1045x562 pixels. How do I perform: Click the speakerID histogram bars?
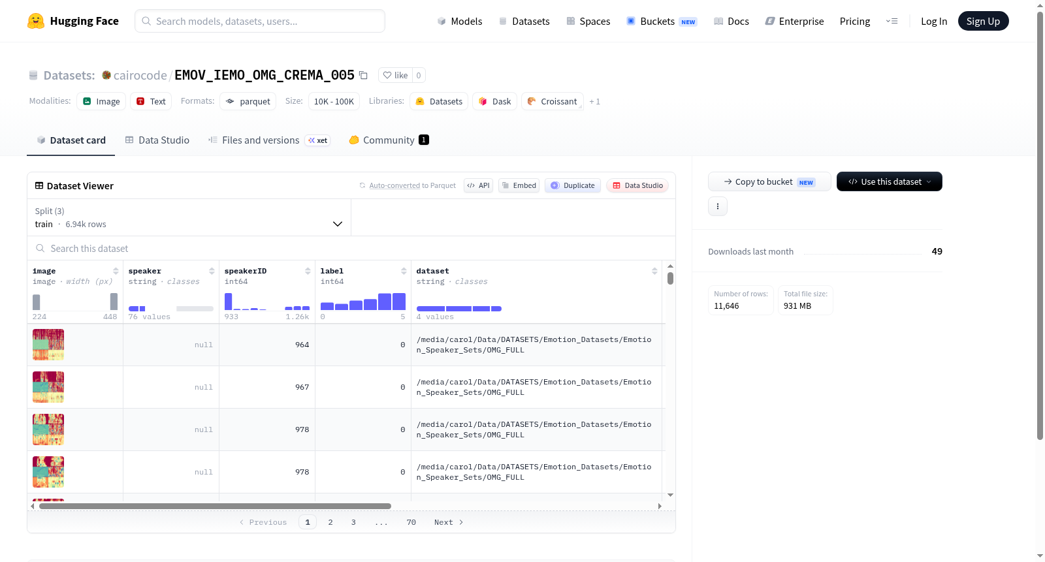[267, 302]
